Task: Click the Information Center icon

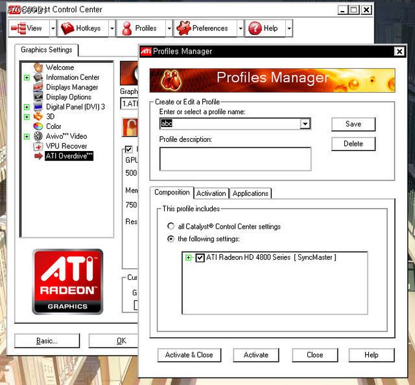Action: tap(38, 77)
